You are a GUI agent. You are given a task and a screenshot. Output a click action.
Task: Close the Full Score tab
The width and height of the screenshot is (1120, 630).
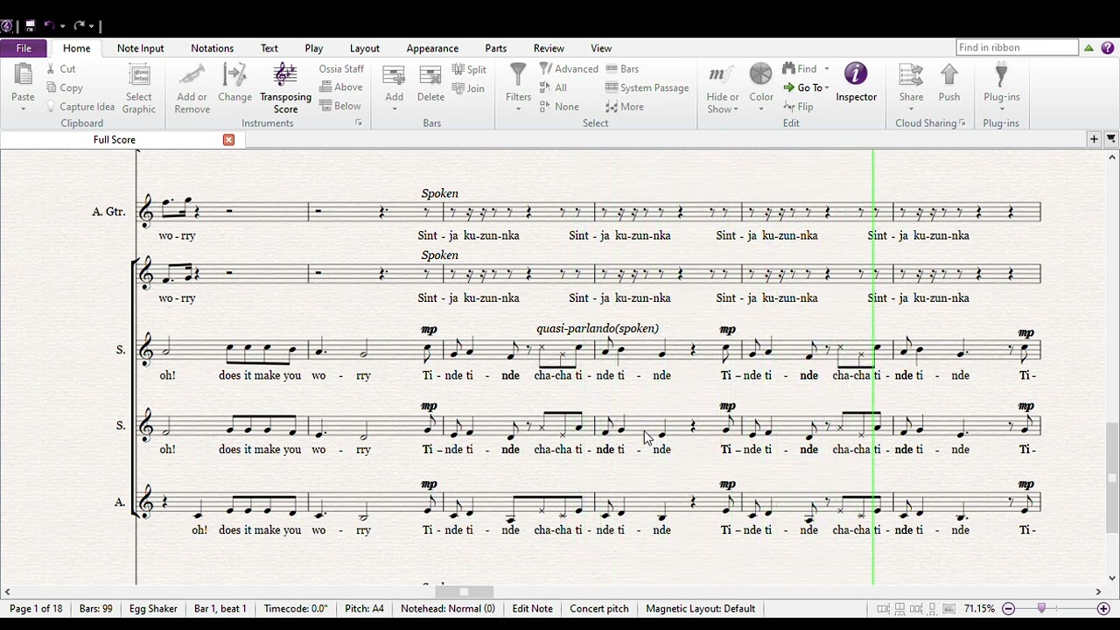coord(228,140)
